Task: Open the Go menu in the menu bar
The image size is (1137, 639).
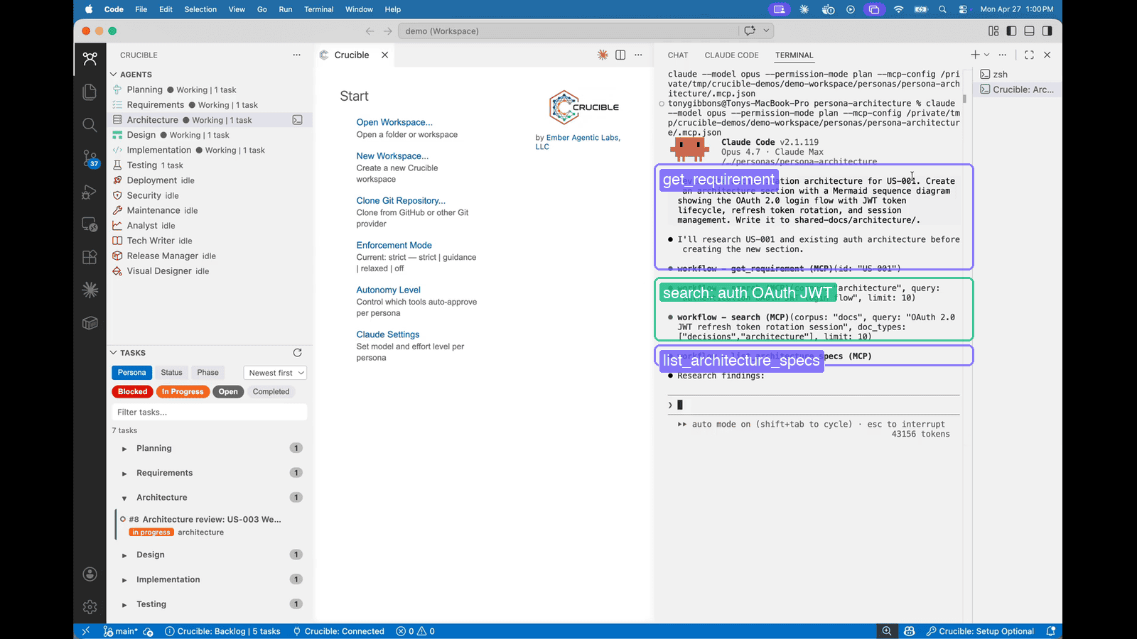Action: 262,9
